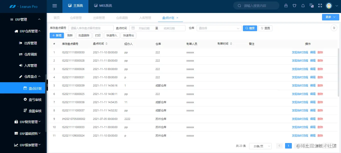Switch language using the translation icon
341x153 pixels.
coord(311,5)
